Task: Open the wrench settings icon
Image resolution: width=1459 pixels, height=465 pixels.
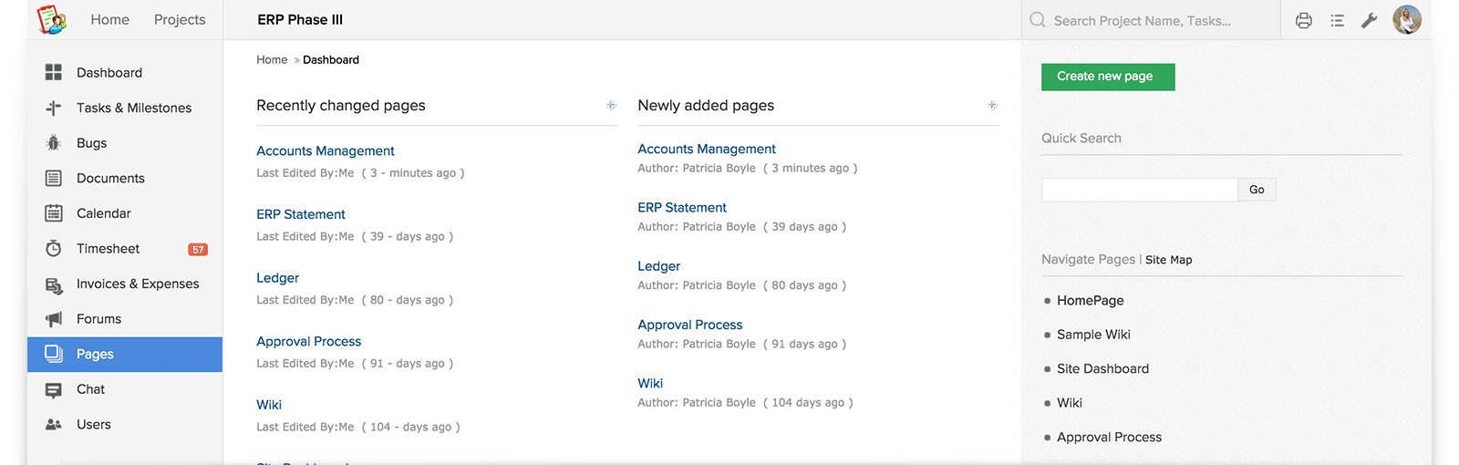Action: click(1369, 20)
